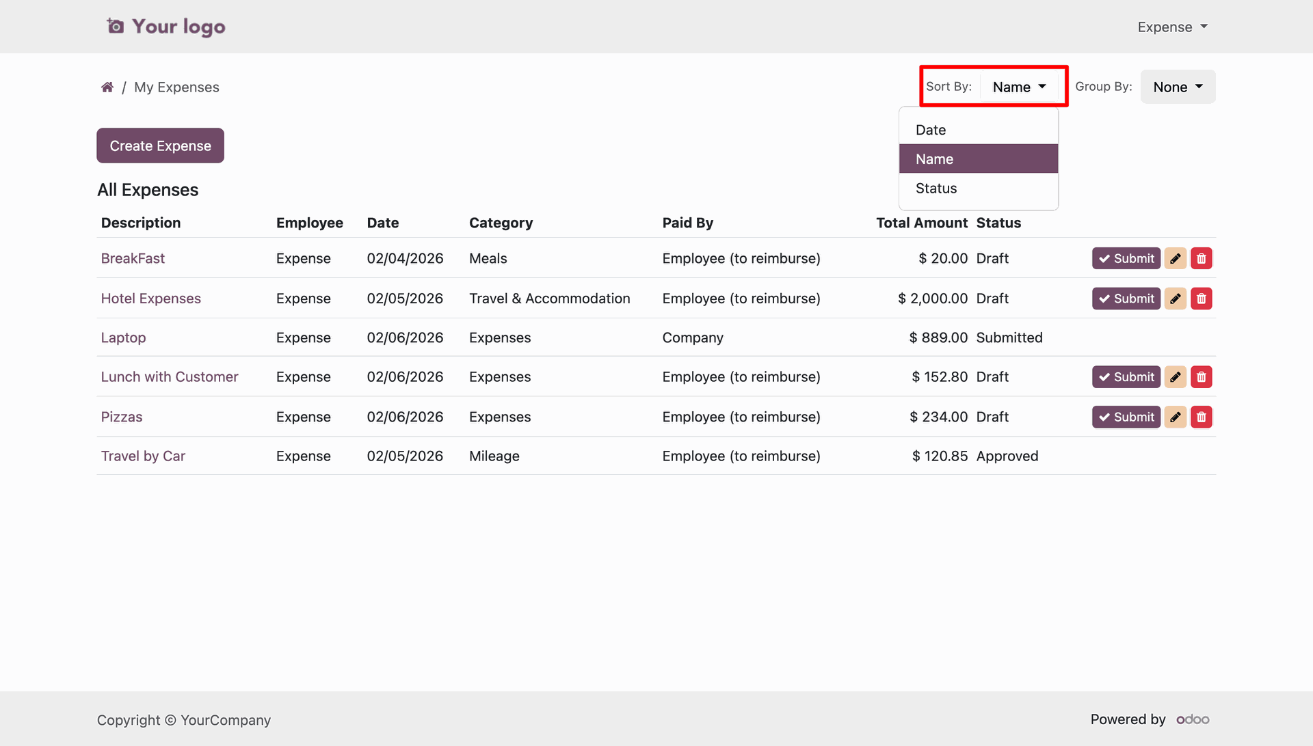The image size is (1313, 746).
Task: Click the All Expenses heading
Action: click(x=148, y=190)
